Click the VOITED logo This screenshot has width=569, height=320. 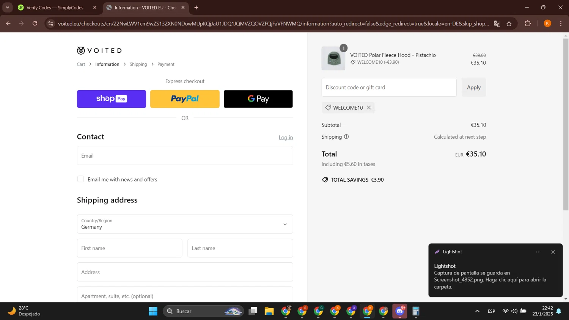pos(99,50)
